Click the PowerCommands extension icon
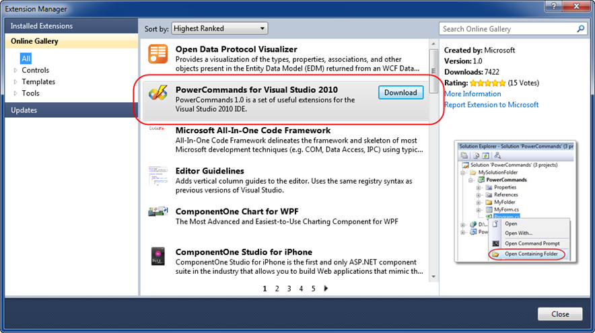The image size is (595, 333). (158, 93)
